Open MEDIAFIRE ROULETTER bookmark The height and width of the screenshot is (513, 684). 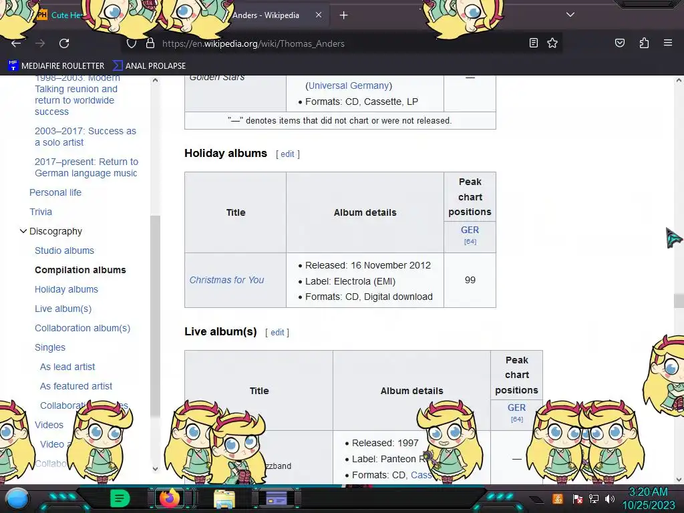click(x=56, y=66)
